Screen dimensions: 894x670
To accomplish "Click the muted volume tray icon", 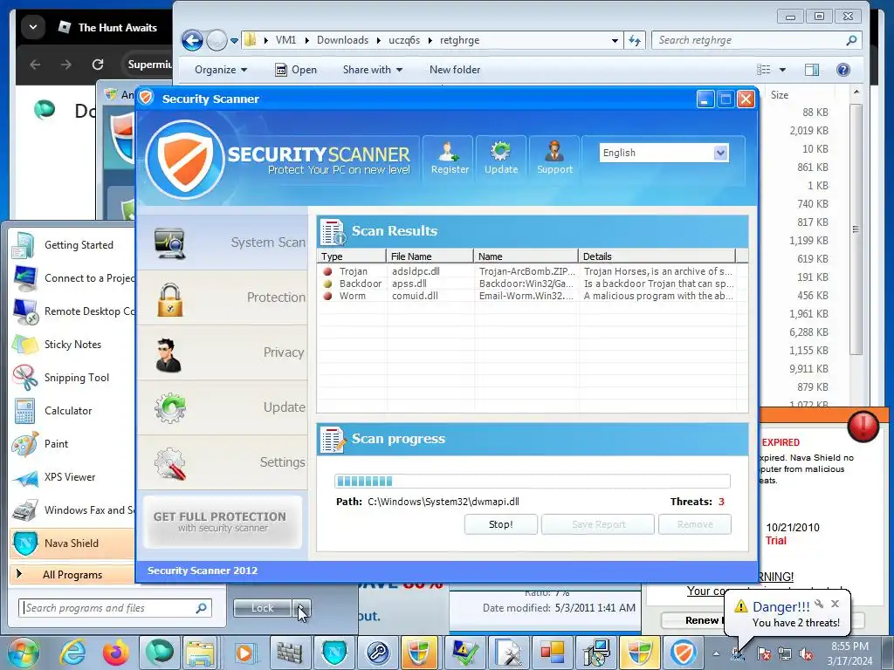I will pyautogui.click(x=806, y=653).
